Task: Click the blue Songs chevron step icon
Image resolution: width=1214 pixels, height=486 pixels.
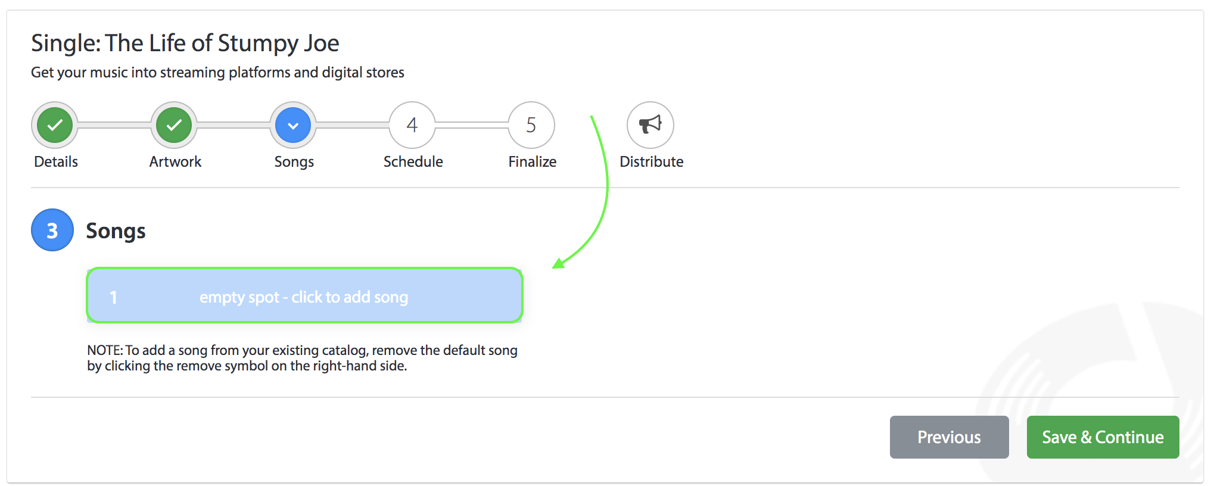Action: [x=293, y=125]
